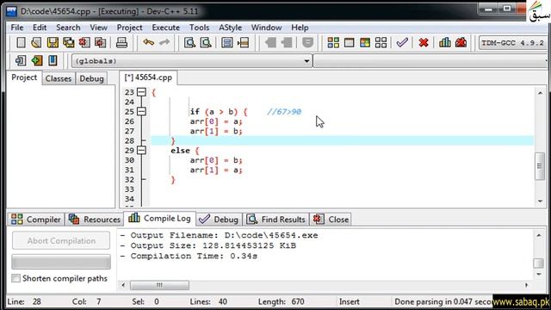Open the View menu
This screenshot has height=310, width=551.
(x=98, y=28)
